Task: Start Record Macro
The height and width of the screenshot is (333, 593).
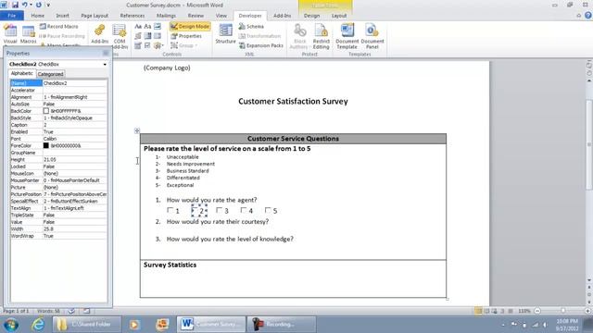Action: point(59,27)
